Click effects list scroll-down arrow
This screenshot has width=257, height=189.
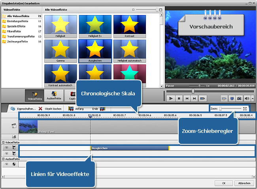pos(161,86)
